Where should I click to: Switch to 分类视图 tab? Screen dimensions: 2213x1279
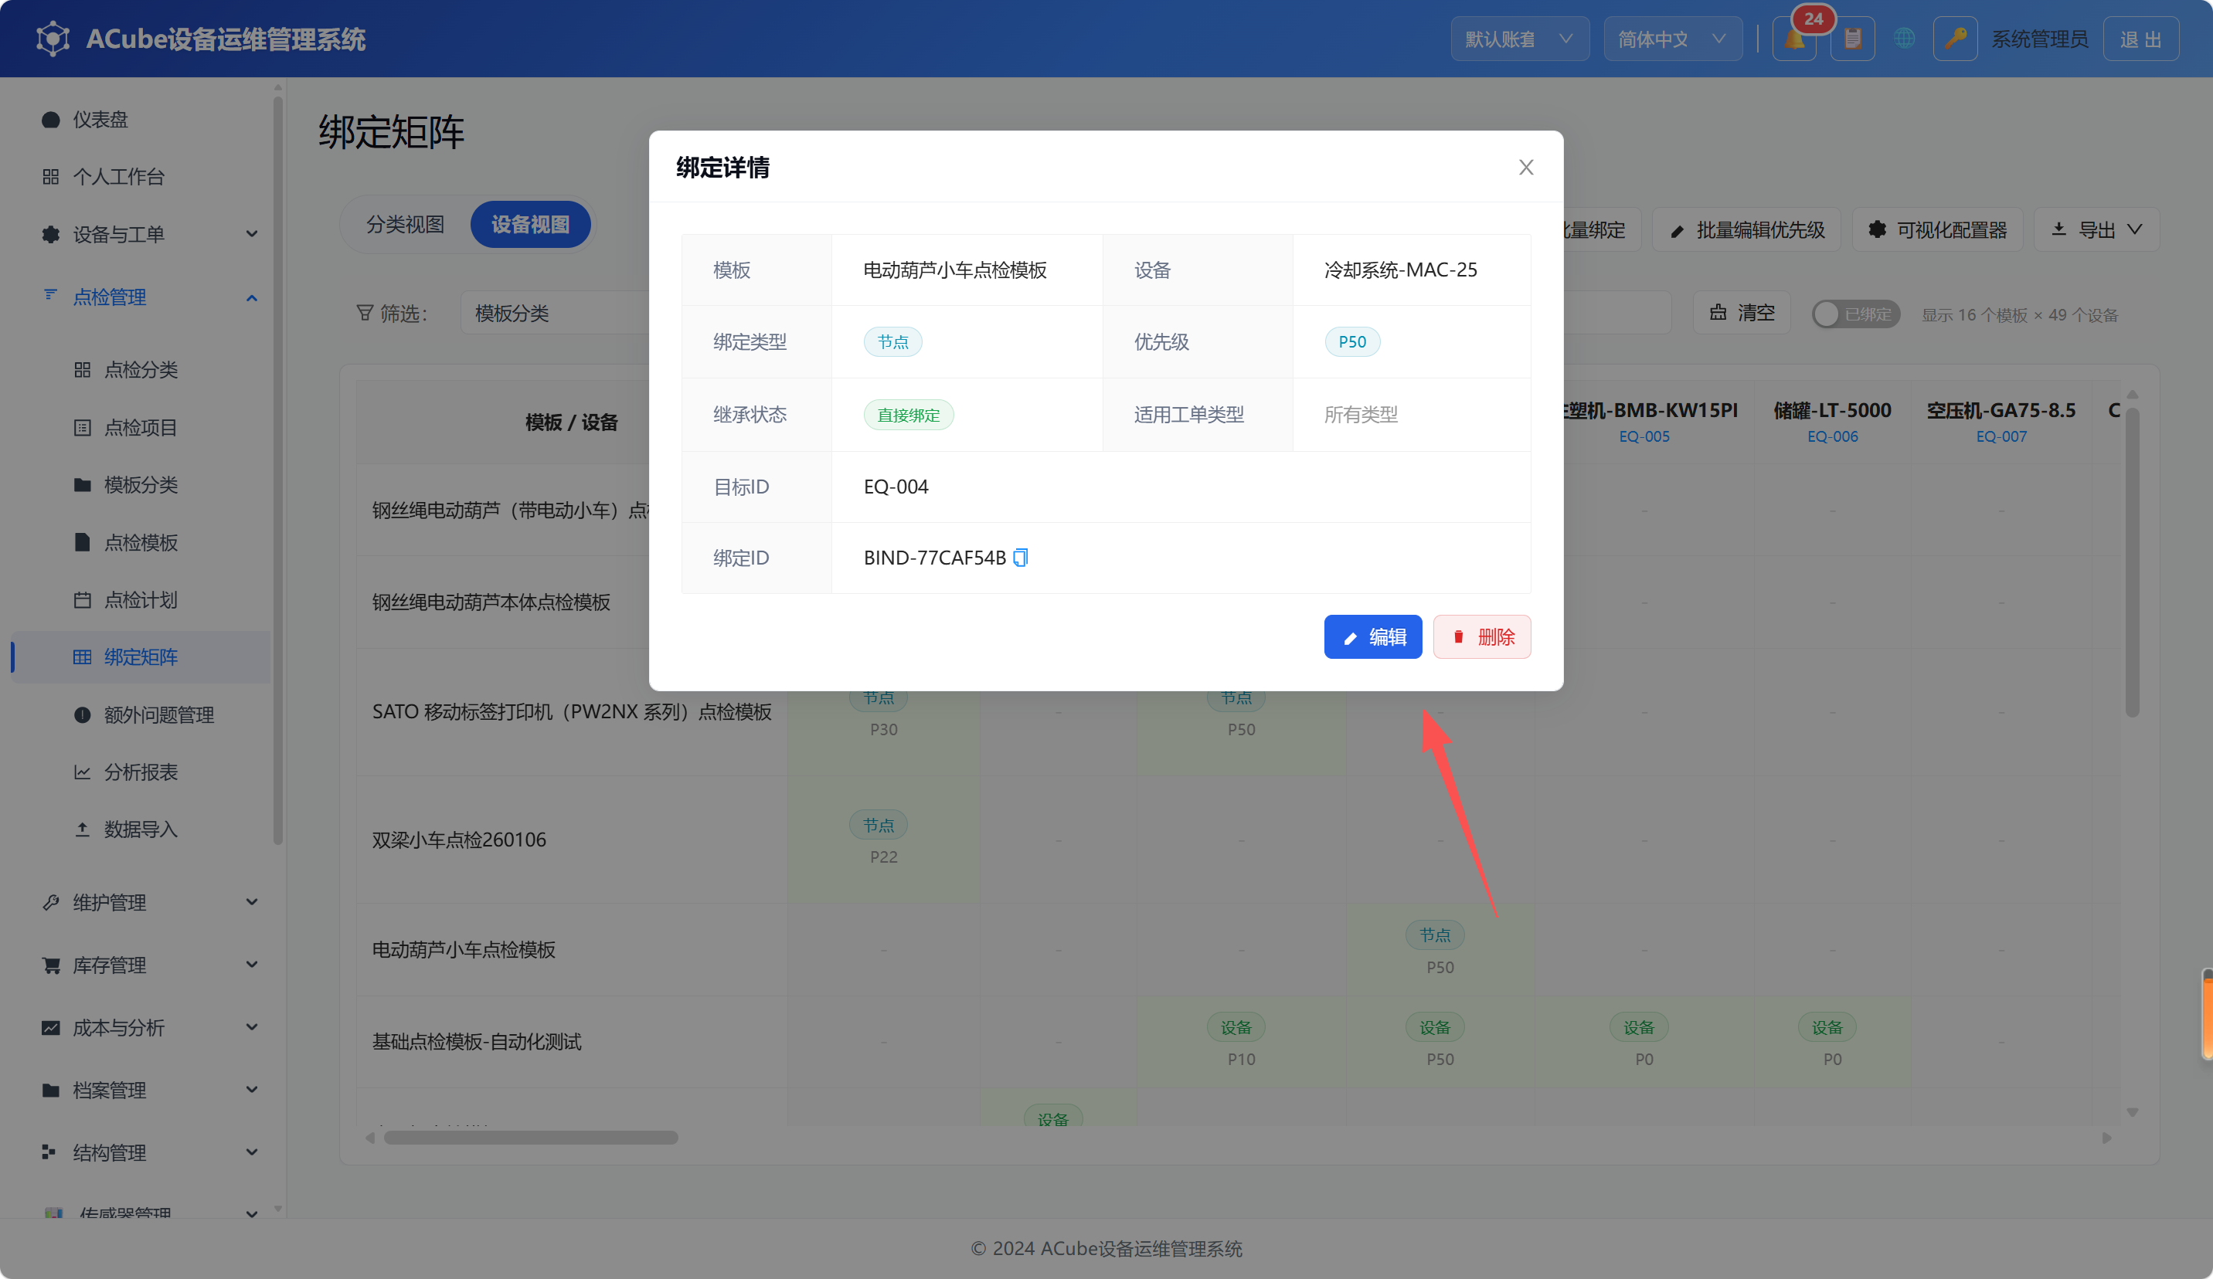point(405,225)
